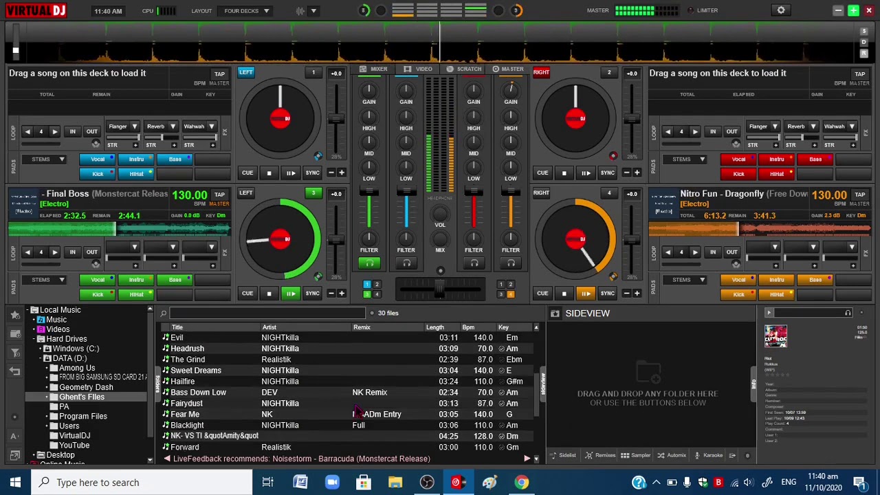Viewport: 880px width, 495px height.
Task: Open the Four Decks layout dropdown
Action: (246, 11)
